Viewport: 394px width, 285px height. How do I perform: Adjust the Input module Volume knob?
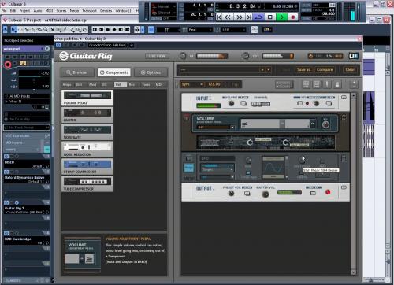pyautogui.click(x=231, y=103)
